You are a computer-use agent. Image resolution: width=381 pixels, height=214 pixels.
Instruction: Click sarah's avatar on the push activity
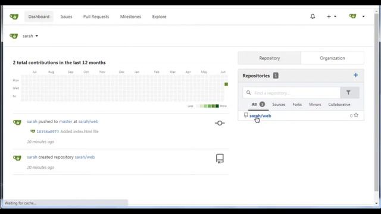pos(17,122)
